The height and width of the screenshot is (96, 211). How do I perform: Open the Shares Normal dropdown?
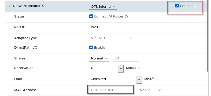click(99, 58)
